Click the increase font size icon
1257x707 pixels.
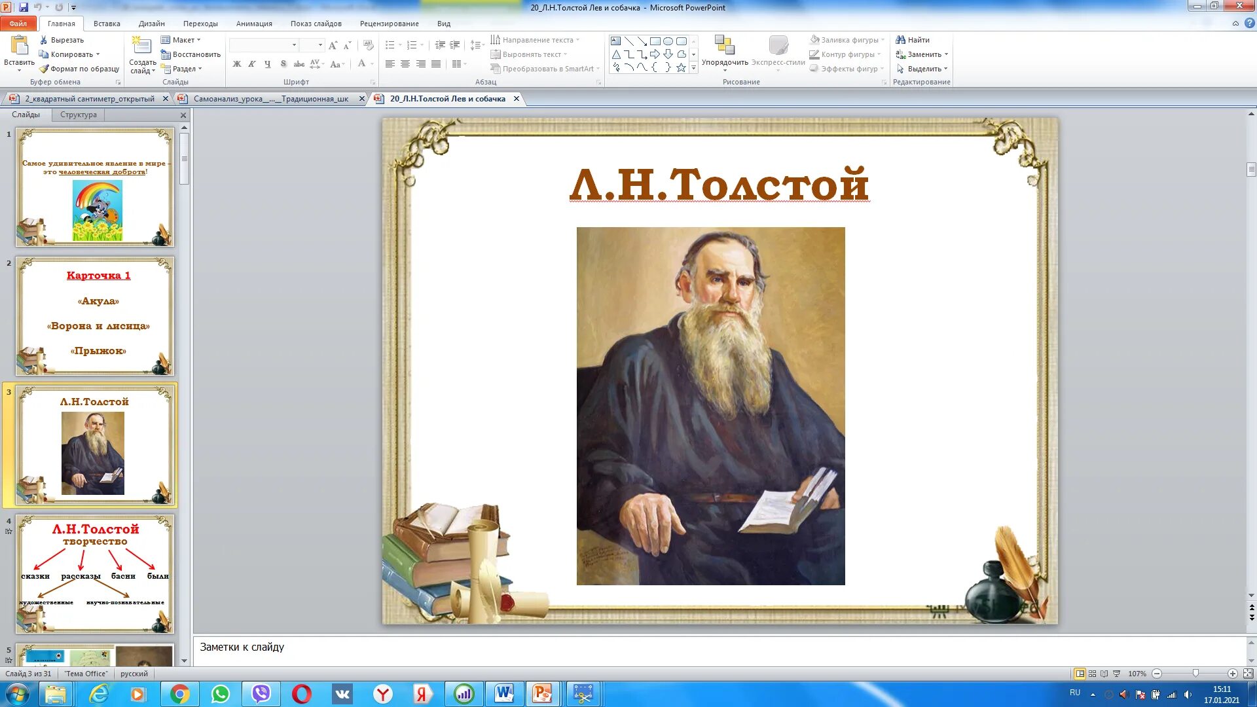333,45
